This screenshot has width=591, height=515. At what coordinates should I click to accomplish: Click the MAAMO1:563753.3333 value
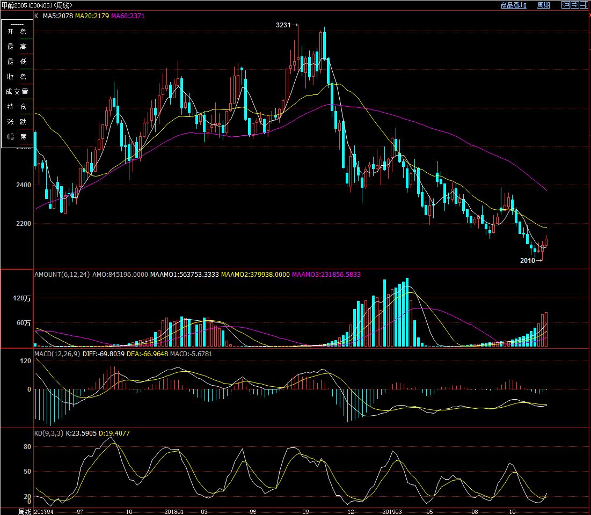coord(184,275)
